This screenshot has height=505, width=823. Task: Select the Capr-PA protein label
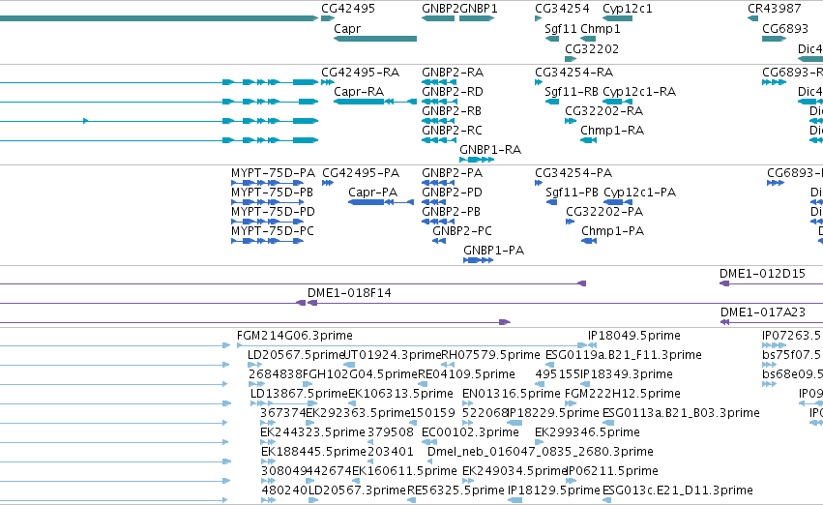tap(372, 193)
